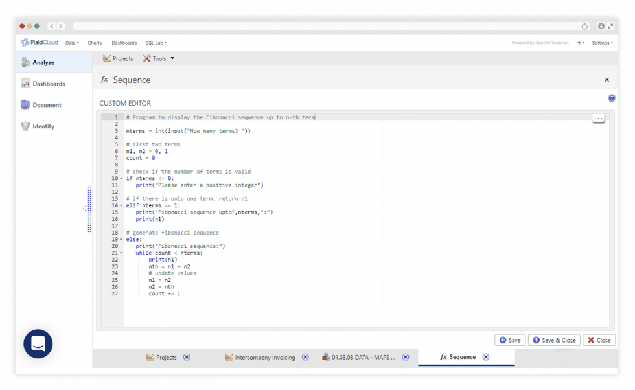Click the browser forward arrow

pos(60,26)
